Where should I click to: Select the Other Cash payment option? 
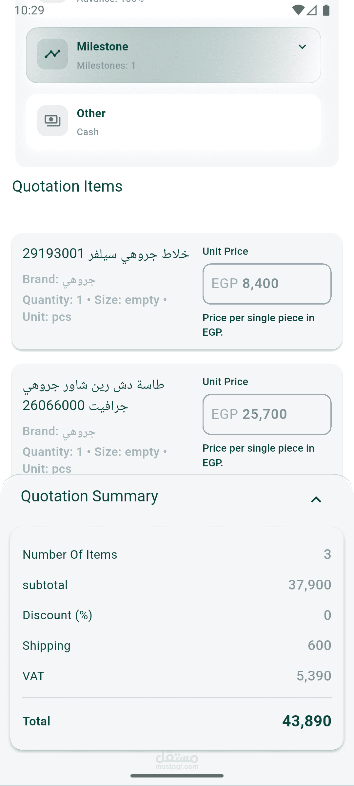click(173, 122)
